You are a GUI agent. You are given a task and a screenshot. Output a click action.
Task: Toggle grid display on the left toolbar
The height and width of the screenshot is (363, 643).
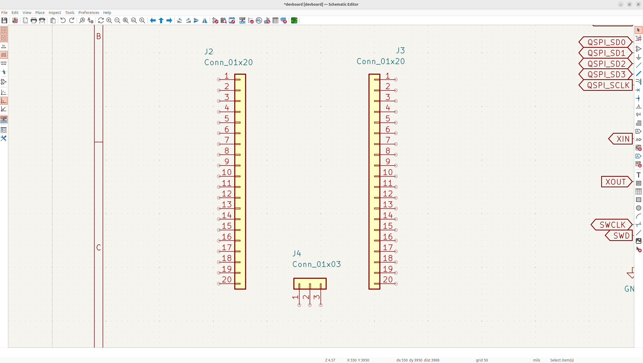pyautogui.click(x=4, y=30)
